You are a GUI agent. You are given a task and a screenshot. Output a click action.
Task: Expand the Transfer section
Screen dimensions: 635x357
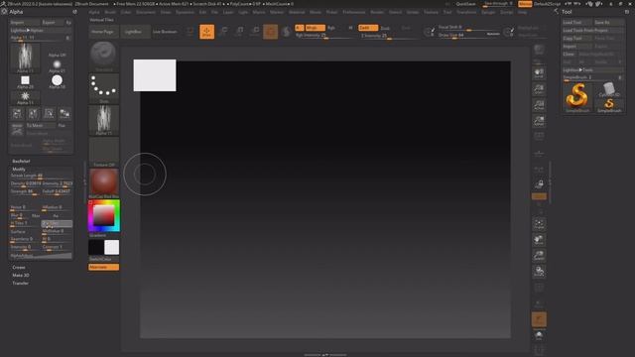click(20, 284)
